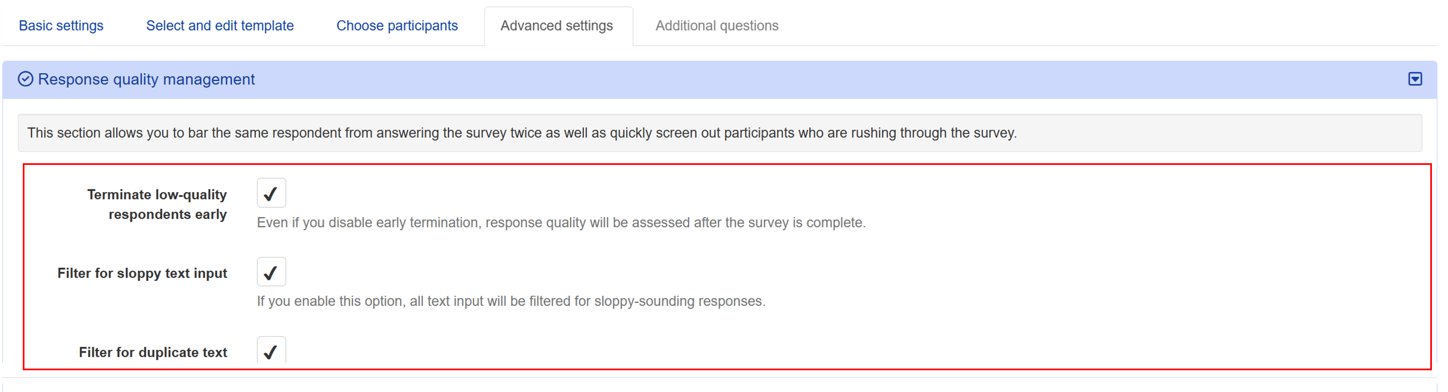Click the Terminate low-quality respondents early label
Viewport: 1448px width, 392px height.
tap(157, 204)
